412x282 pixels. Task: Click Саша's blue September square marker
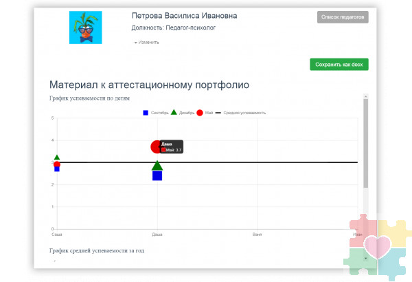(x=57, y=169)
